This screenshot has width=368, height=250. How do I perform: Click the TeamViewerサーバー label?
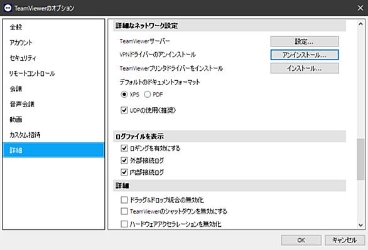click(x=145, y=41)
